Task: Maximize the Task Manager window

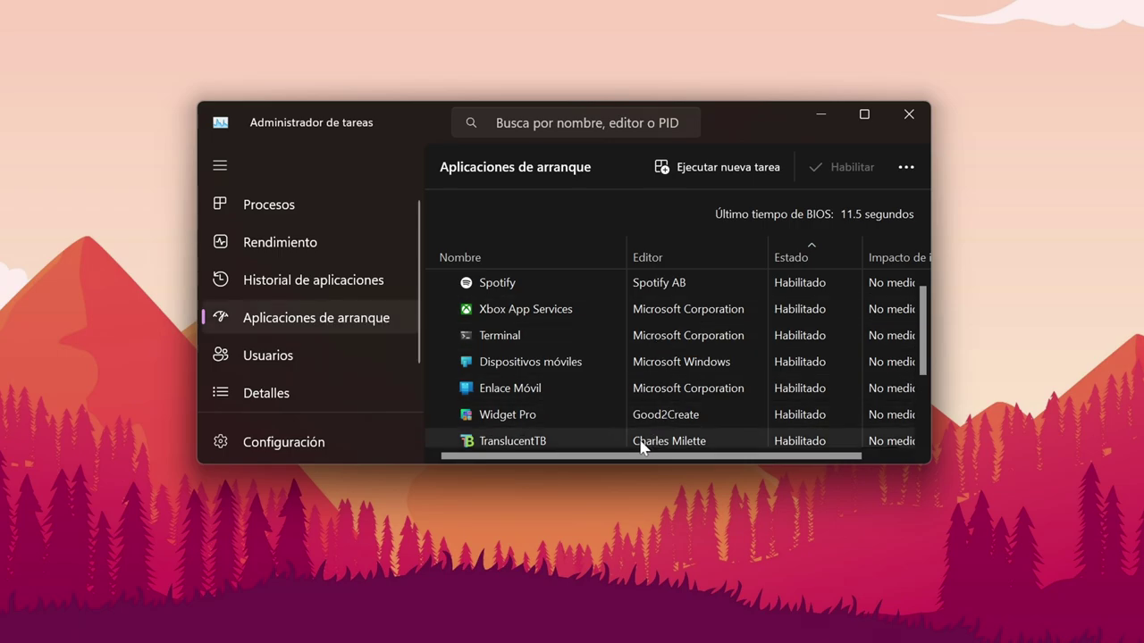Action: click(864, 114)
